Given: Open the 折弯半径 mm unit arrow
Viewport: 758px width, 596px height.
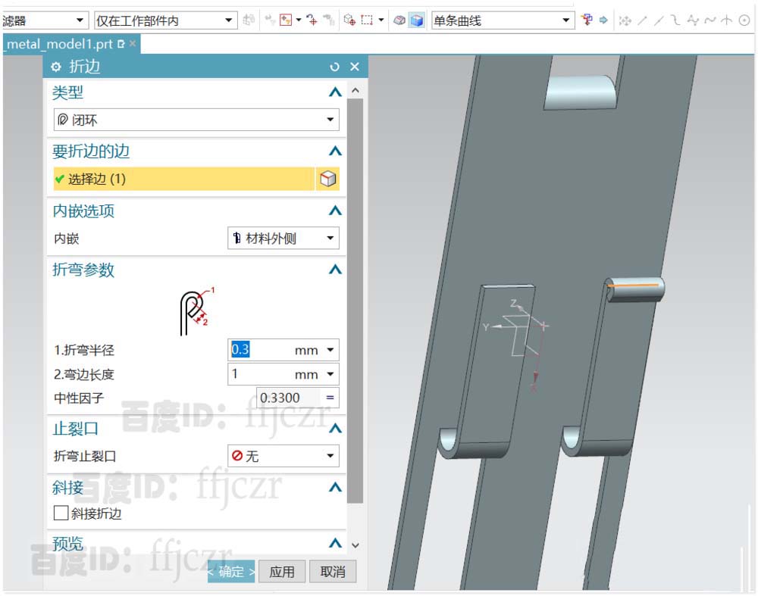Looking at the screenshot, I should tap(330, 350).
